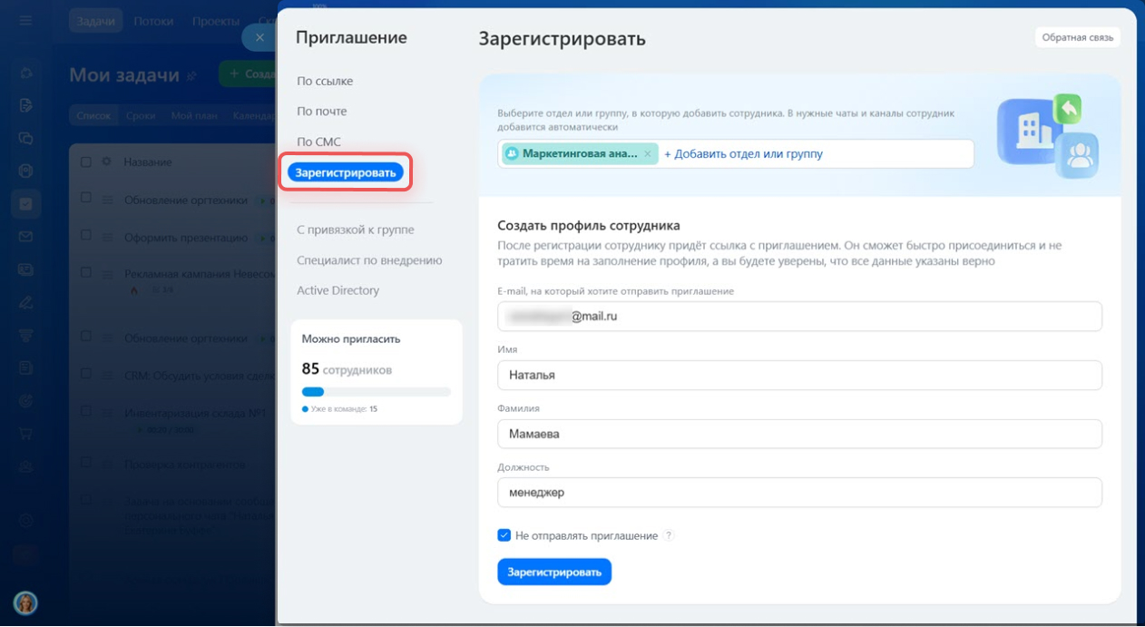
Task: Focus the Должность input field
Action: click(x=799, y=493)
